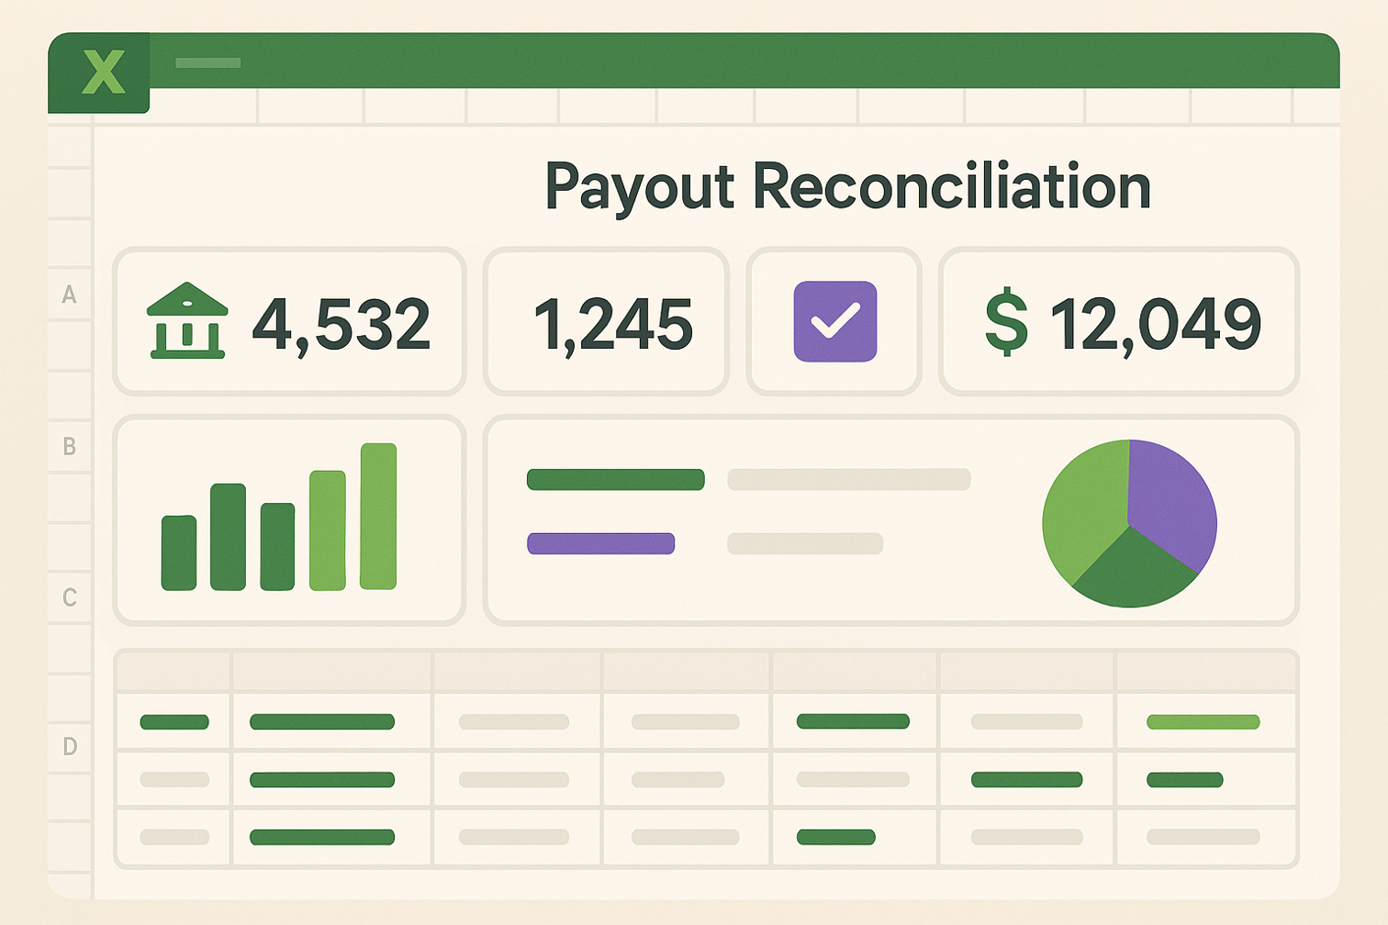The height and width of the screenshot is (925, 1388).
Task: Click the pie chart graphic
Action: (1129, 523)
